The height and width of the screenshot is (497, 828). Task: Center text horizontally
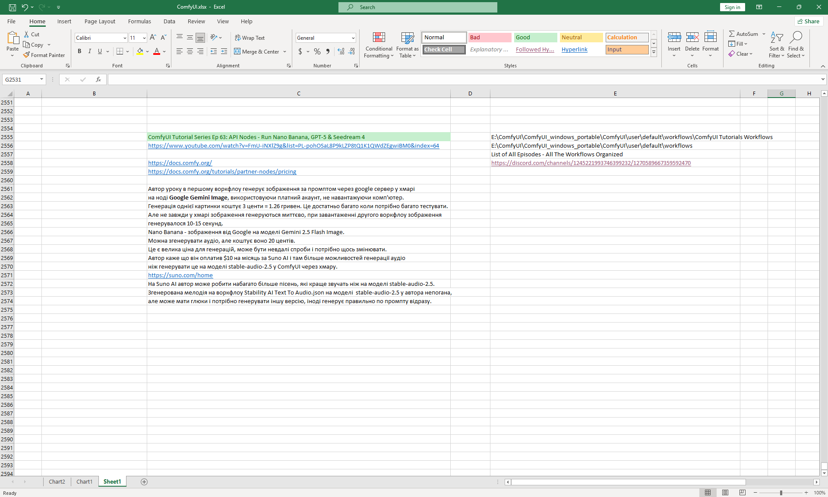[x=190, y=51]
